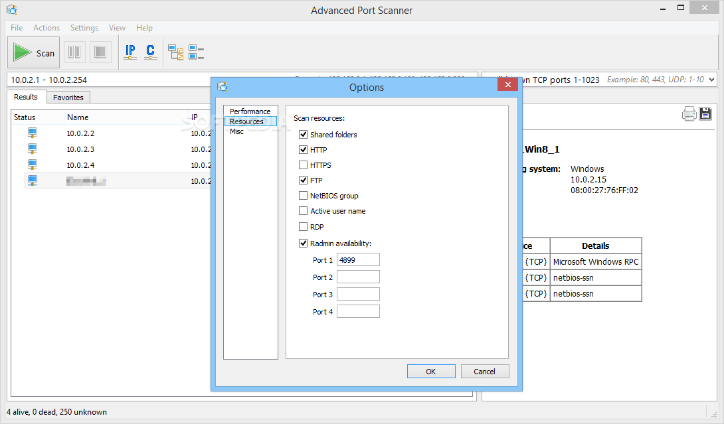Click the C class subnet toolbar icon
Viewport: 724px width, 424px height.
point(151,52)
